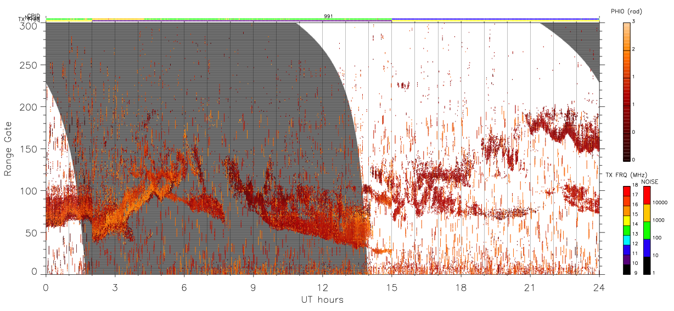
Task: Select the x-axis tick label "3"
Action: 115,287
